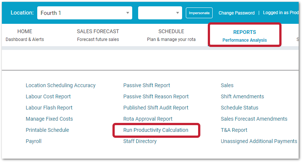Open the T&A Report link
This screenshot has width=302, height=162.
click(x=234, y=130)
